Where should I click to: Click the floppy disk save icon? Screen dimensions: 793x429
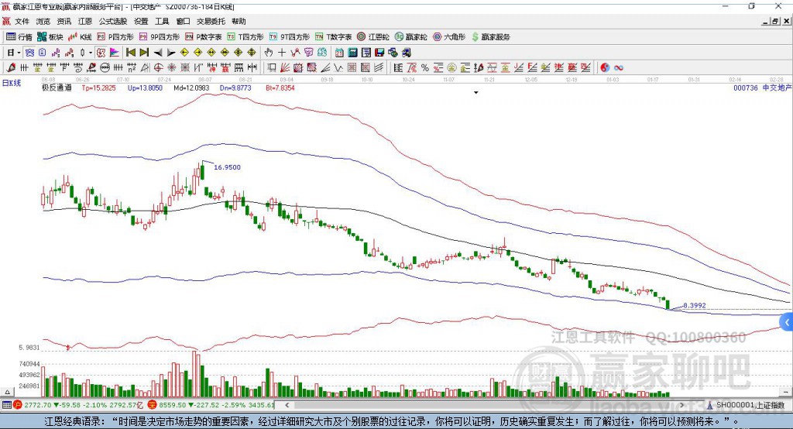pyautogui.click(x=379, y=53)
